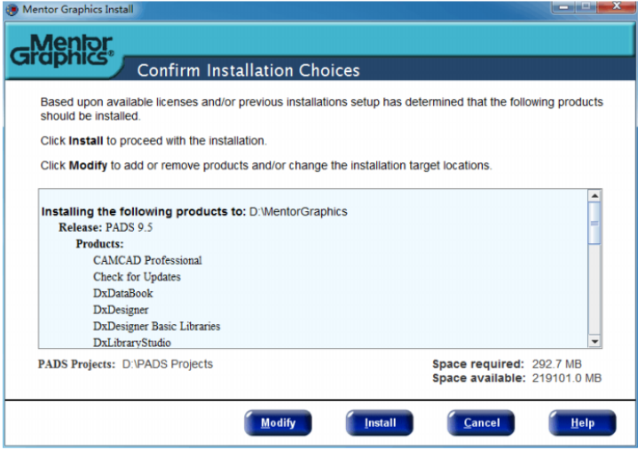This screenshot has width=638, height=450.
Task: Minimize the Mentor Graphics Install window
Action: 564,7
